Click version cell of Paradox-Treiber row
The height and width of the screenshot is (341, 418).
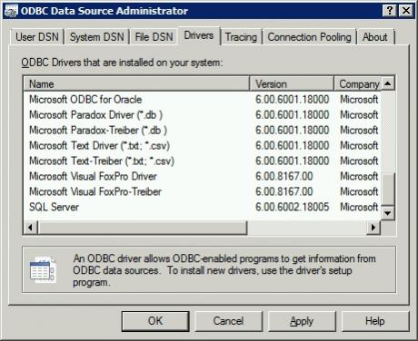click(292, 131)
